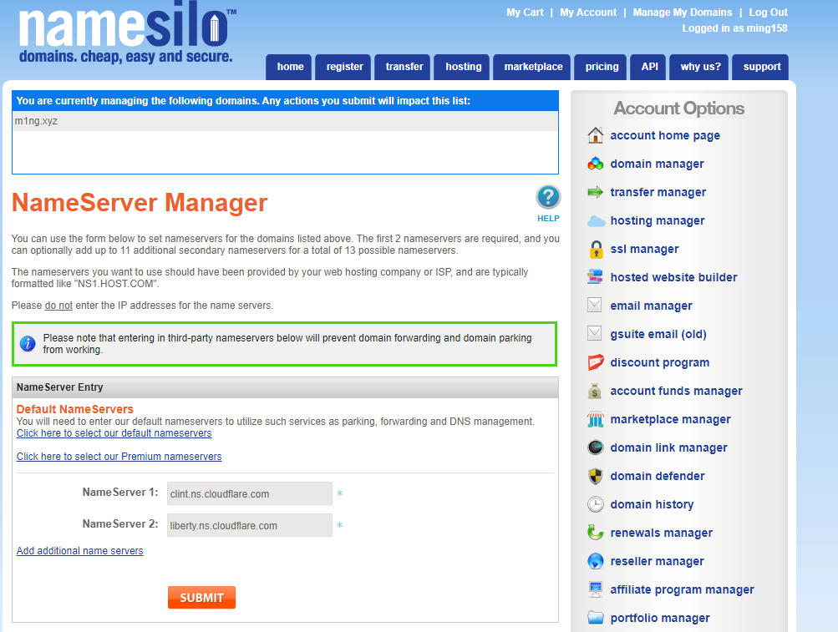Click the portfolio manager folder icon

tap(596, 618)
